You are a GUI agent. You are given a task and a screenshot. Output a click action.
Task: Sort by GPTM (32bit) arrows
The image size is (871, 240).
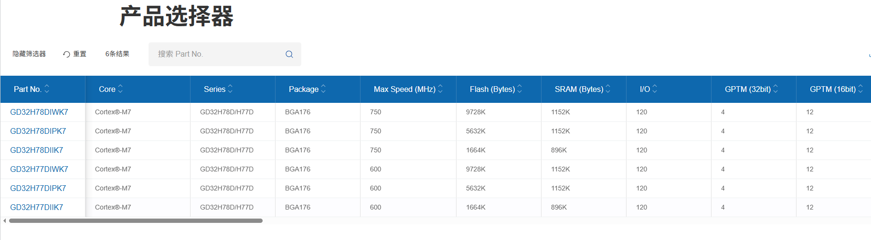(x=775, y=89)
